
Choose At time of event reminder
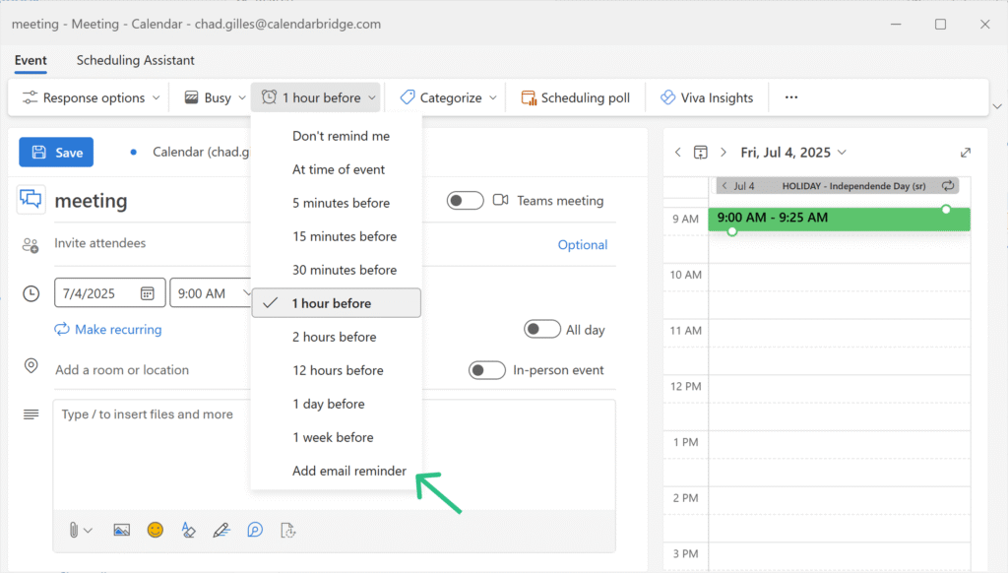click(x=337, y=169)
